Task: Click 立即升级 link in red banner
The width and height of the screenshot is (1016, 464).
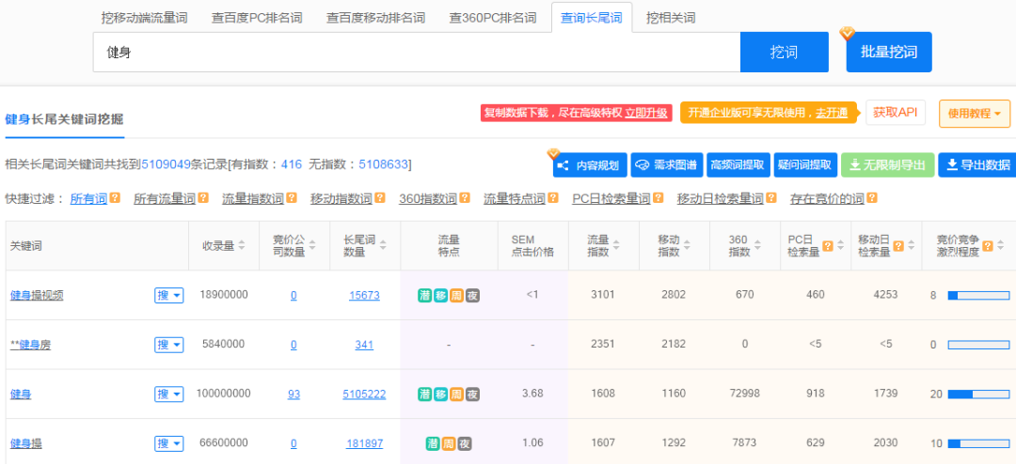Action: coord(646,113)
